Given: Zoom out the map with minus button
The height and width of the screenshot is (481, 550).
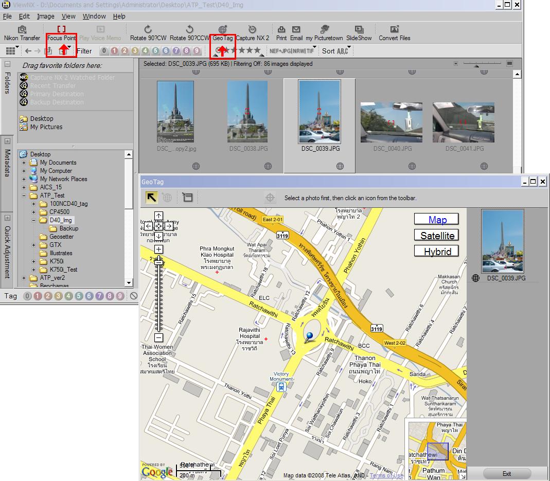Looking at the screenshot, I should (x=158, y=338).
